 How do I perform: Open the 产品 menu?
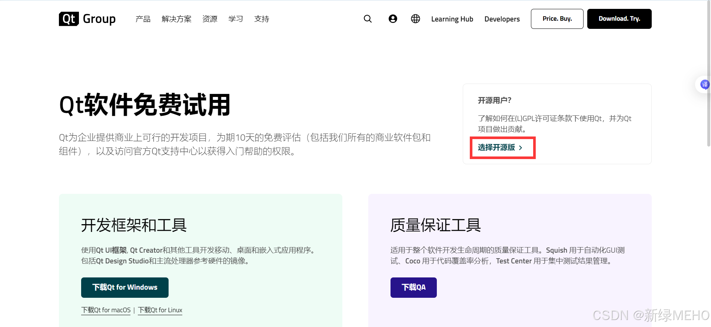tap(143, 19)
